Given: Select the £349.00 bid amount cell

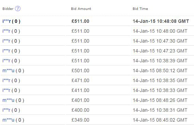Looking at the screenshot, I should tap(80, 120).
